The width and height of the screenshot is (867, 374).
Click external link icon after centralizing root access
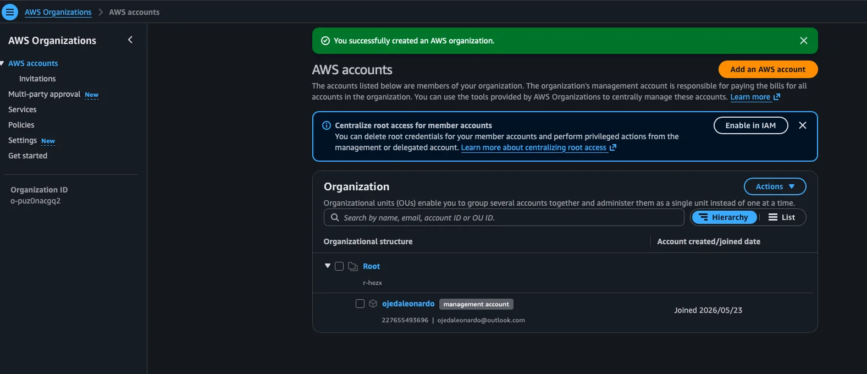pos(612,147)
